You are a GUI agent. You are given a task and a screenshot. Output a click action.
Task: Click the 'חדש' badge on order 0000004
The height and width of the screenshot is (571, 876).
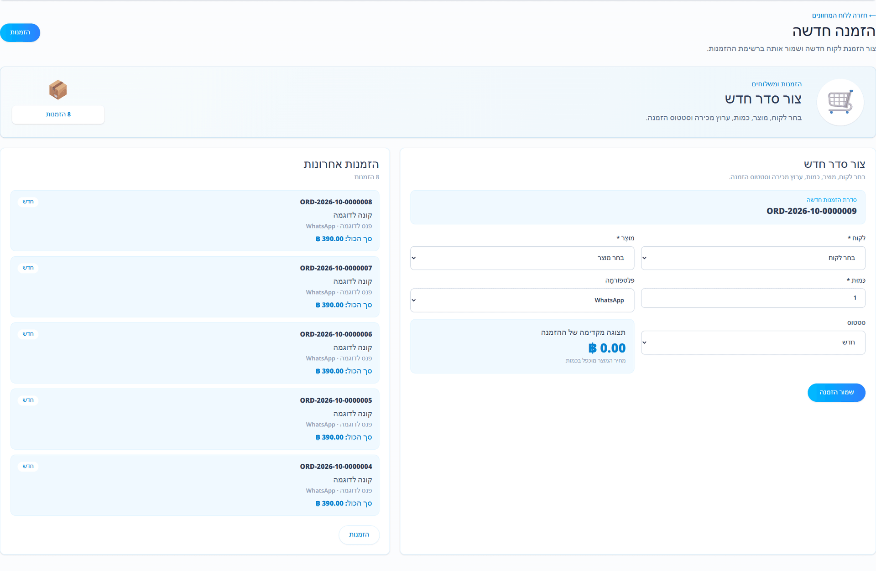click(x=28, y=466)
